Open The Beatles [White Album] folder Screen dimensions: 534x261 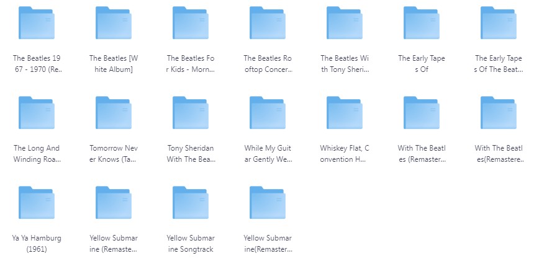(x=114, y=23)
